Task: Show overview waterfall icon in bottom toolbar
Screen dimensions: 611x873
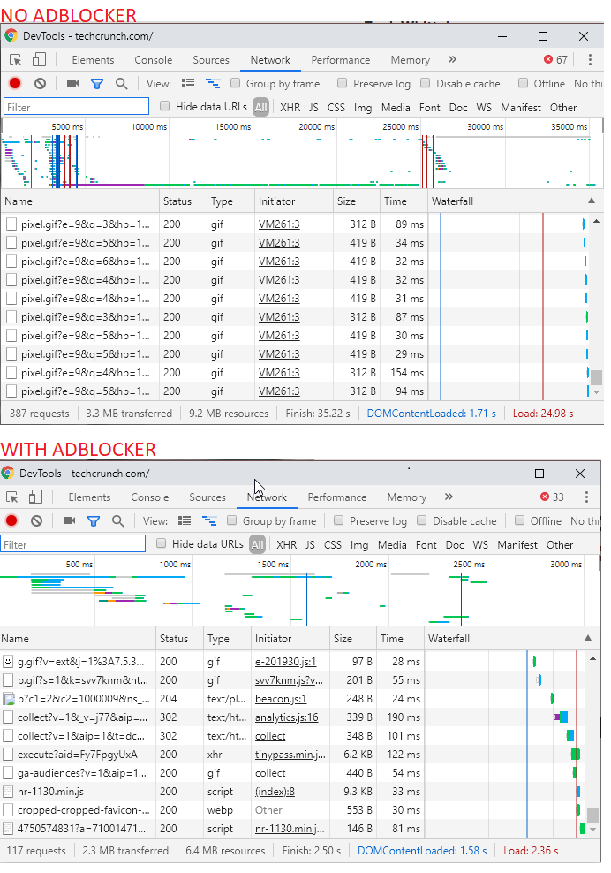Action: coord(209,521)
